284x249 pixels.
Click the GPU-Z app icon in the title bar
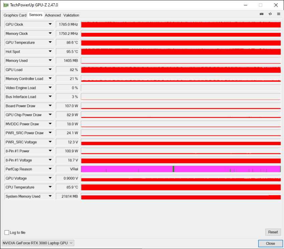[x=6, y=5]
